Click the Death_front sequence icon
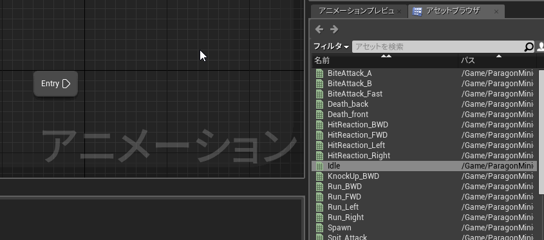This screenshot has height=240, width=544. pos(319,115)
